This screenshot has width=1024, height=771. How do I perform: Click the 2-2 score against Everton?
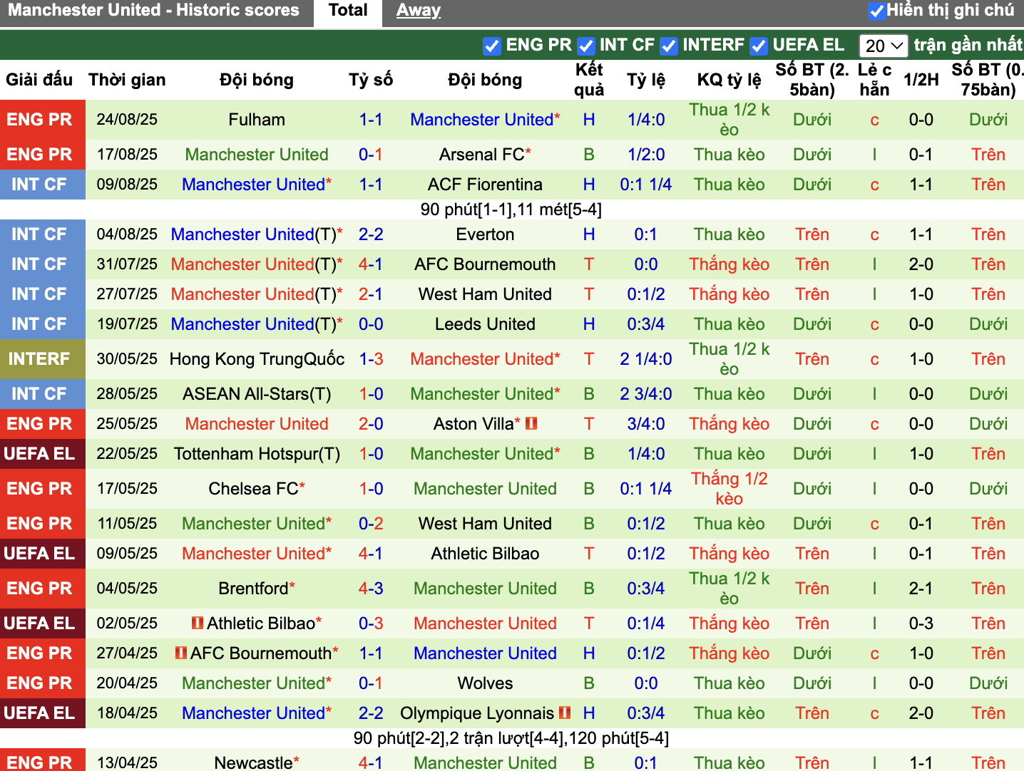click(371, 234)
